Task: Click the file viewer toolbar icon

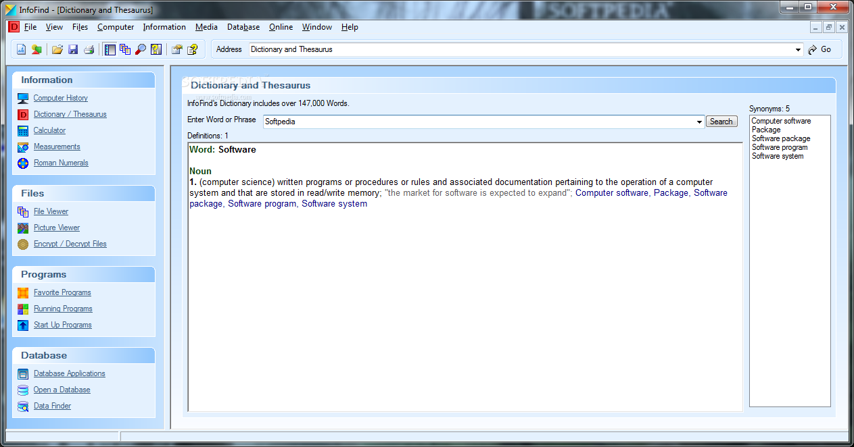Action: tap(125, 49)
